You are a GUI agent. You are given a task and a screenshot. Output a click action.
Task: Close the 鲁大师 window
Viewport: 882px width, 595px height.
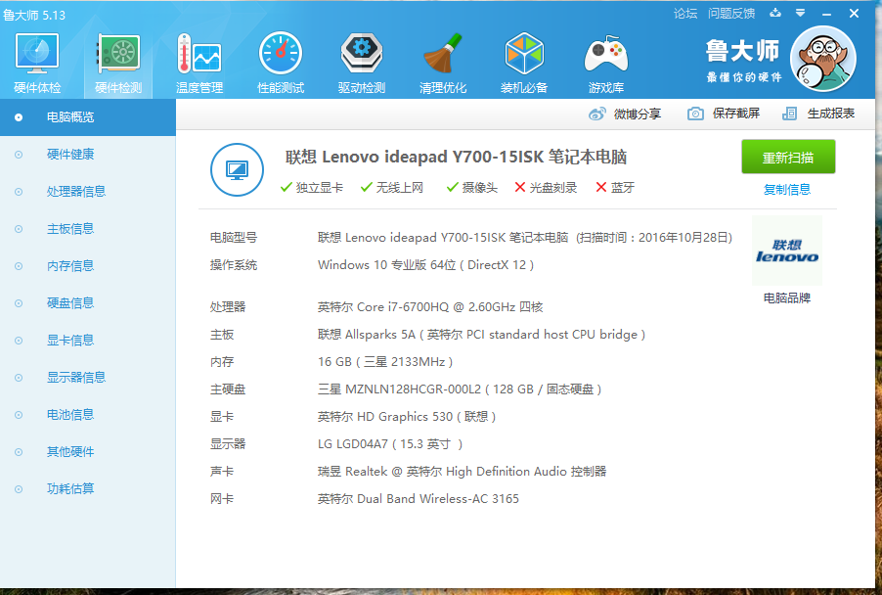[854, 13]
